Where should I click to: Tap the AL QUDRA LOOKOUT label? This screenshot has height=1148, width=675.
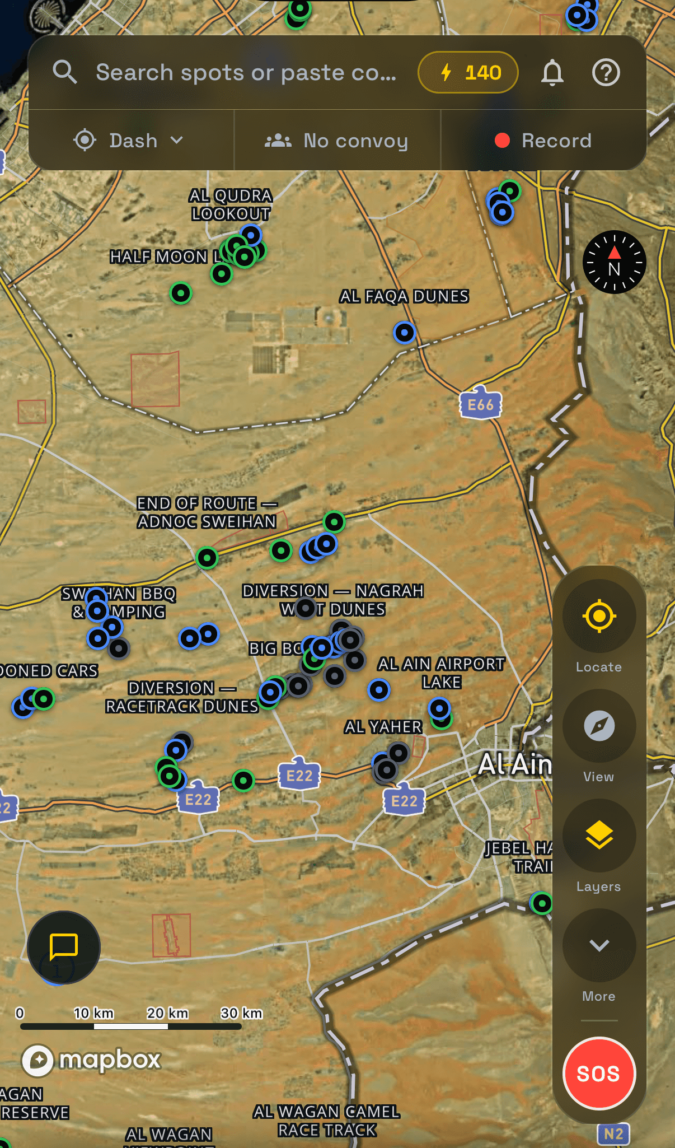click(x=231, y=204)
